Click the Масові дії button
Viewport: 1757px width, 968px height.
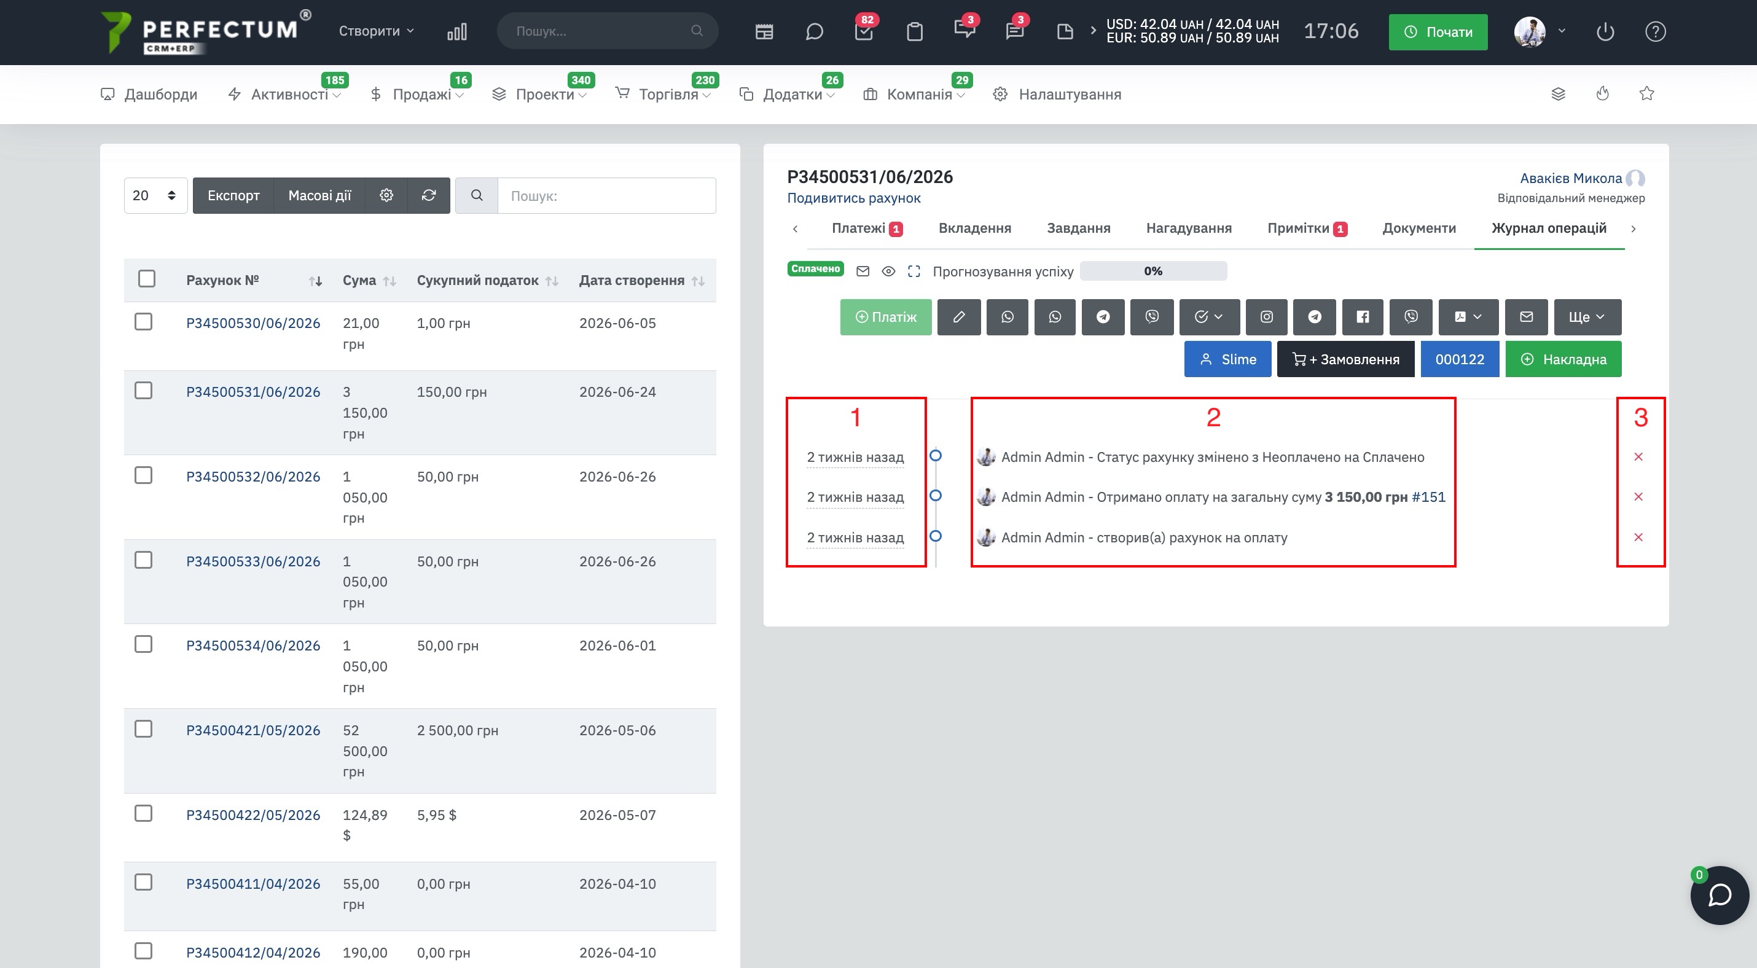[319, 196]
